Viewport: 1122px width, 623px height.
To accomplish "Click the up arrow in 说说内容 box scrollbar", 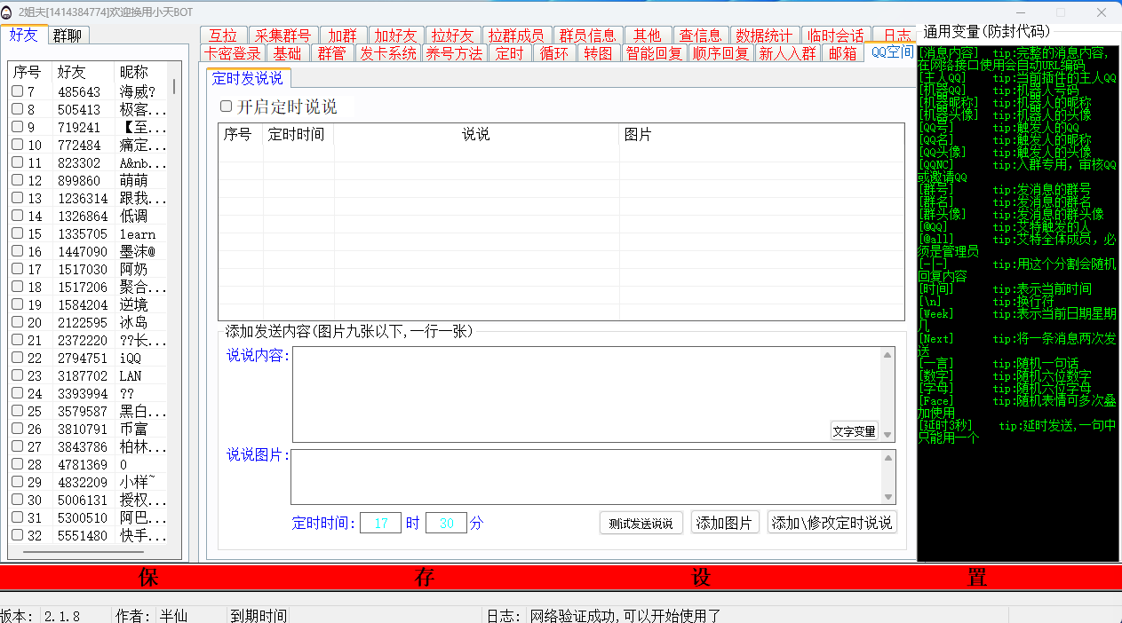I will pyautogui.click(x=887, y=356).
